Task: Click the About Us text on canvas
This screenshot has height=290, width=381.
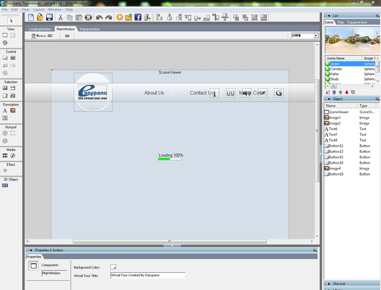Action: (x=154, y=93)
